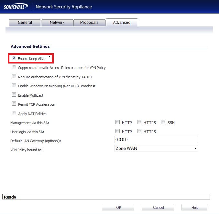
Task: Check HTTP for Management via this SA
Action: coord(117,122)
